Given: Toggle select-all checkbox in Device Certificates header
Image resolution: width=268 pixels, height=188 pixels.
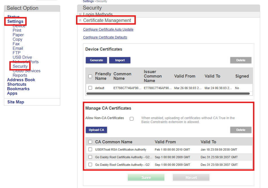Looking at the screenshot, I should 90,76.
